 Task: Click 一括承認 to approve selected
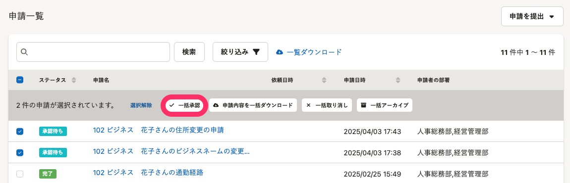[185, 105]
